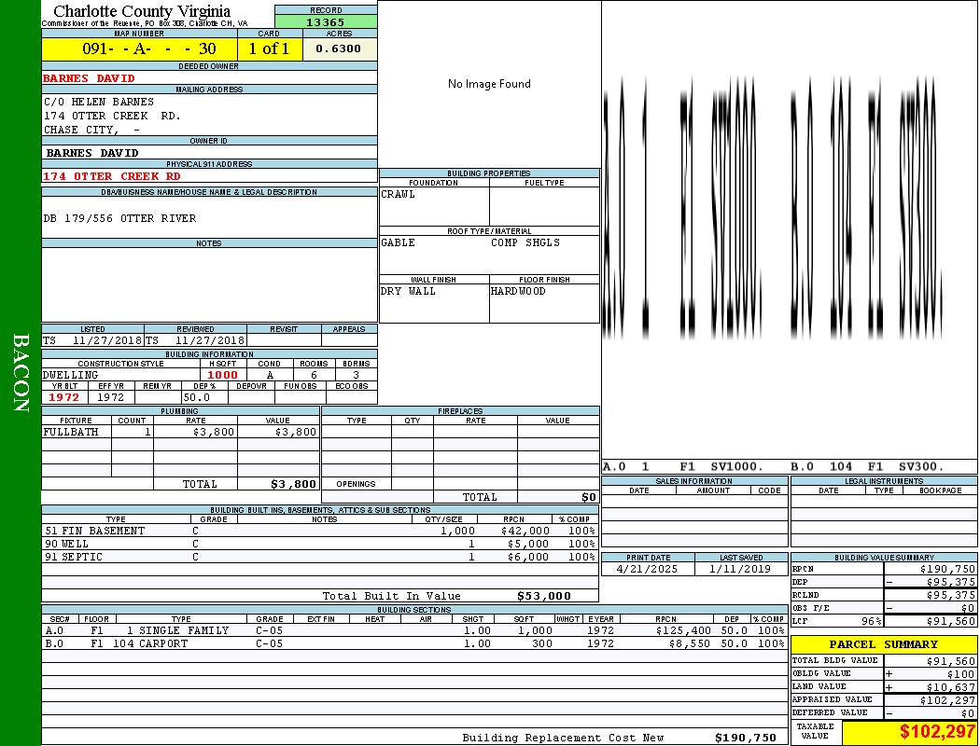Click the condition value A
Screen dimensions: 980x746
[270, 375]
